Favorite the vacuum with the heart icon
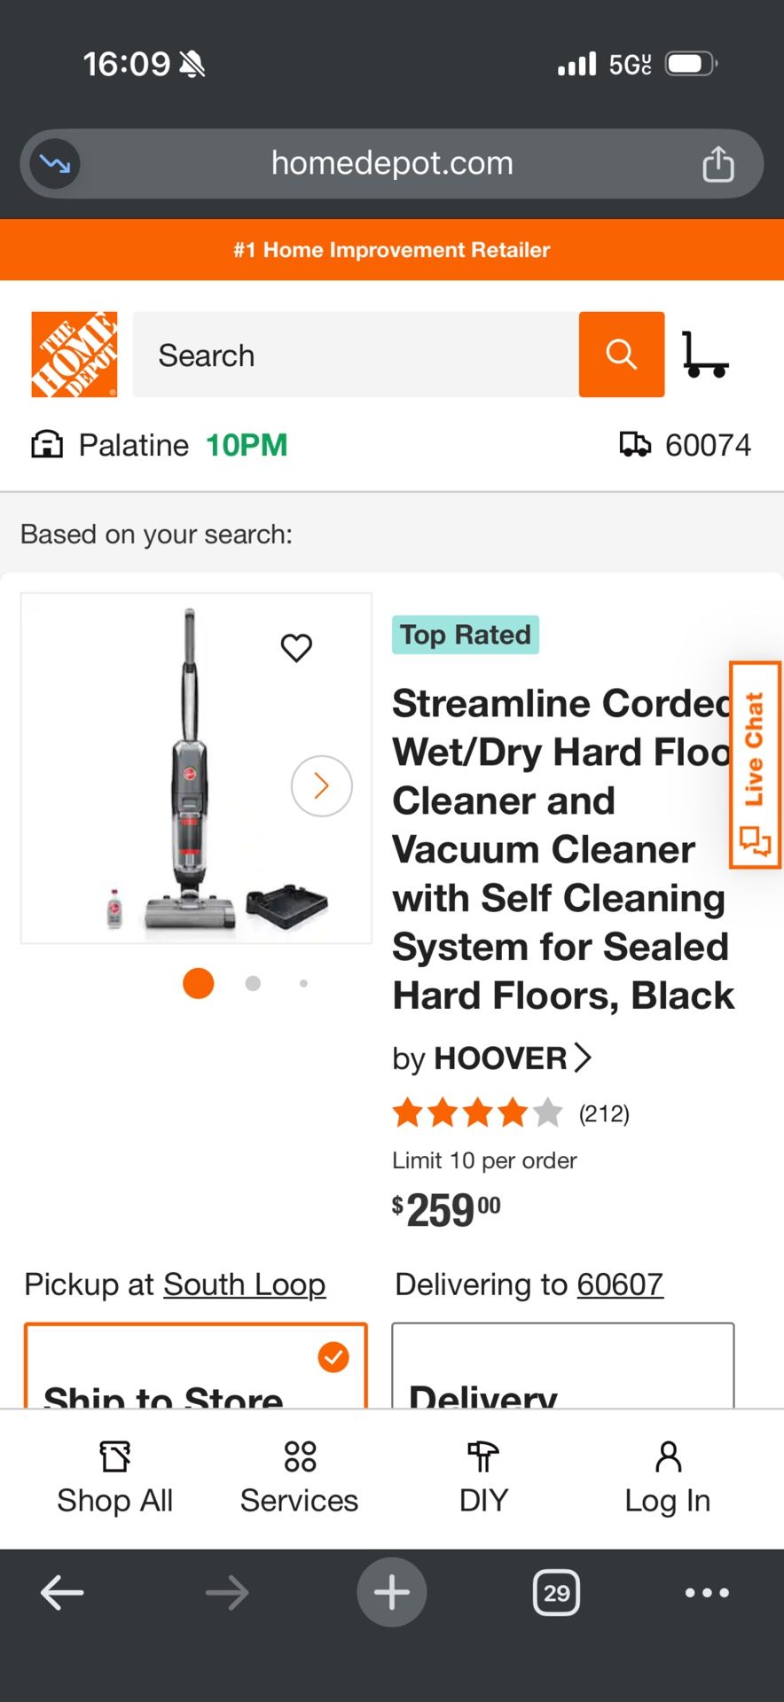784x1702 pixels. pyautogui.click(x=296, y=648)
